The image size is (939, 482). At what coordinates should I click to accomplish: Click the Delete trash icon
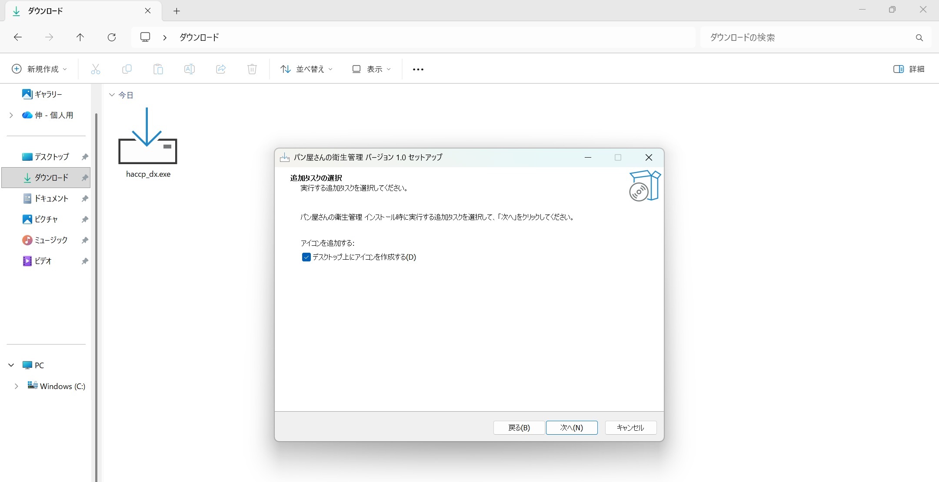pyautogui.click(x=252, y=69)
